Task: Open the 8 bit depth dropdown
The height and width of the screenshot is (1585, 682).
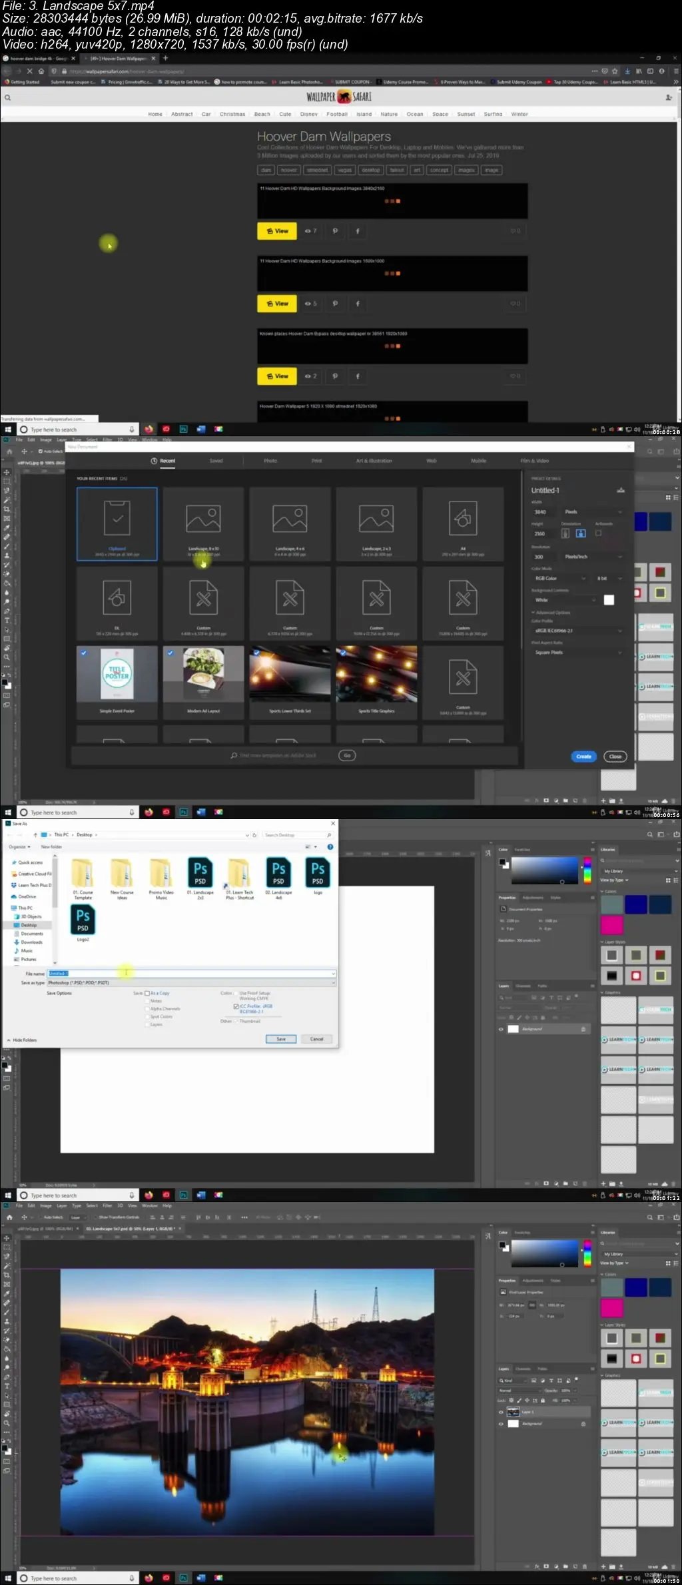Action: 609,578
